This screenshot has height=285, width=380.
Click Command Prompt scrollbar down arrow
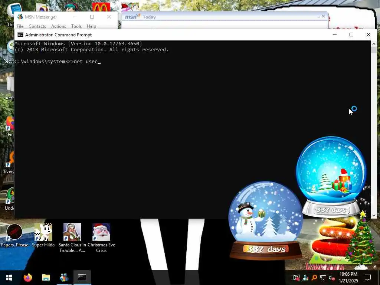(x=374, y=215)
